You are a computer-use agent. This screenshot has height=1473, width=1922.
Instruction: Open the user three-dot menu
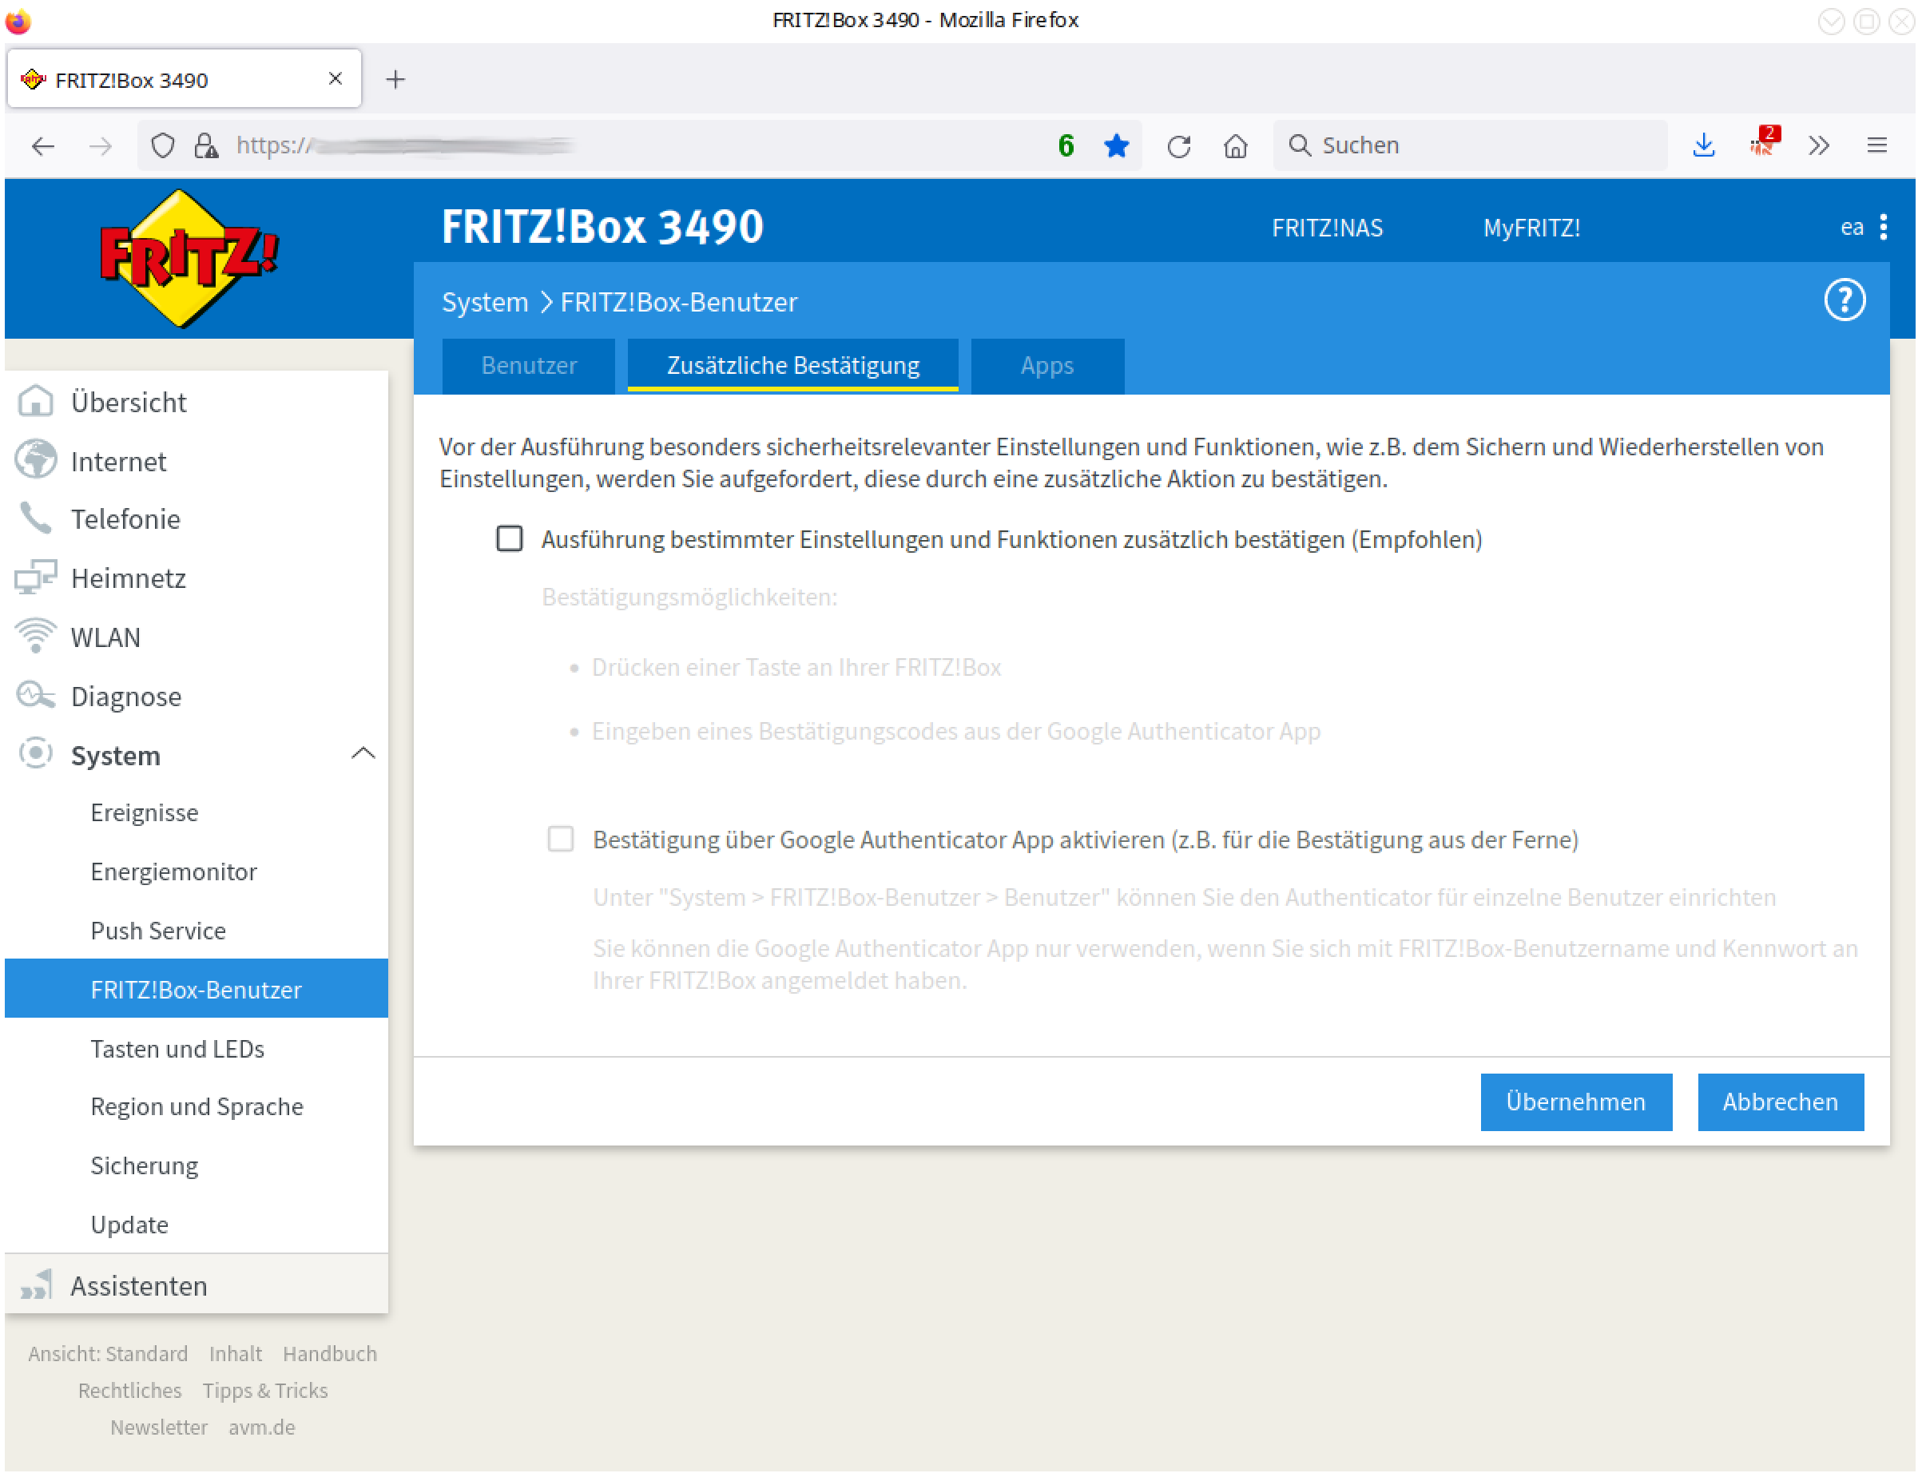pos(1883,227)
